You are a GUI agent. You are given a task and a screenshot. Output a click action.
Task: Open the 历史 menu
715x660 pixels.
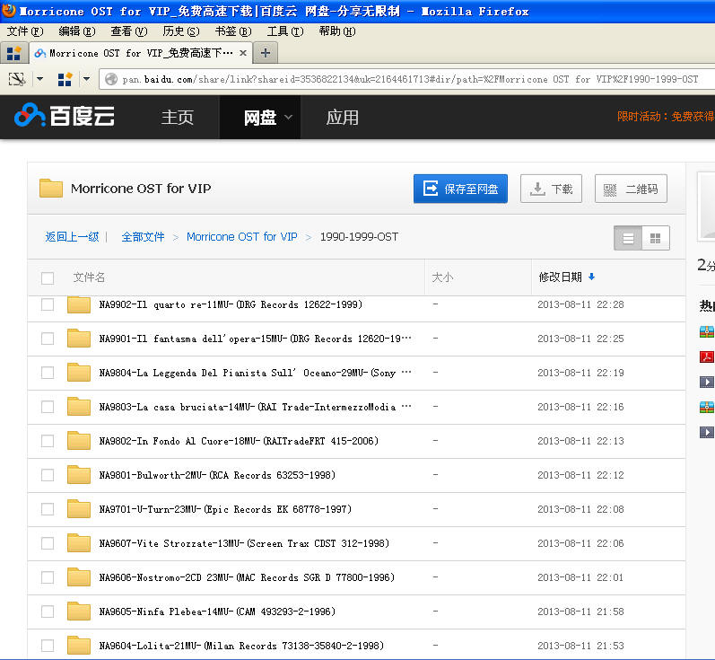[181, 31]
